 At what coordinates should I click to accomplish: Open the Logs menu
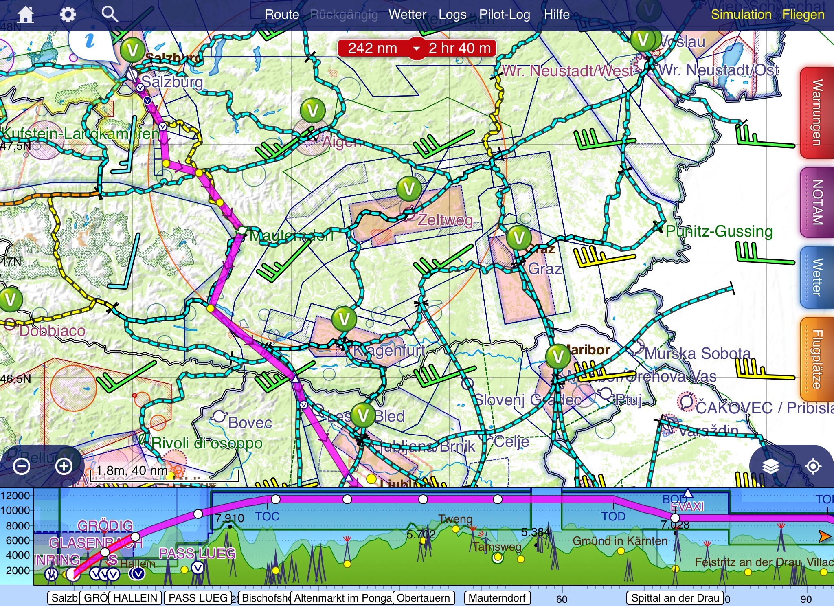(x=452, y=15)
